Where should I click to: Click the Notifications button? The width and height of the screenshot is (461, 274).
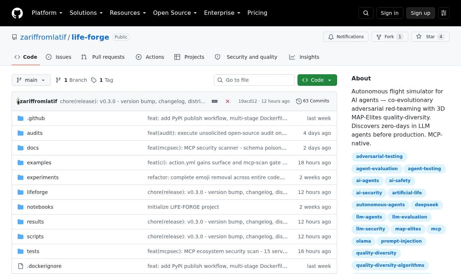click(346, 37)
